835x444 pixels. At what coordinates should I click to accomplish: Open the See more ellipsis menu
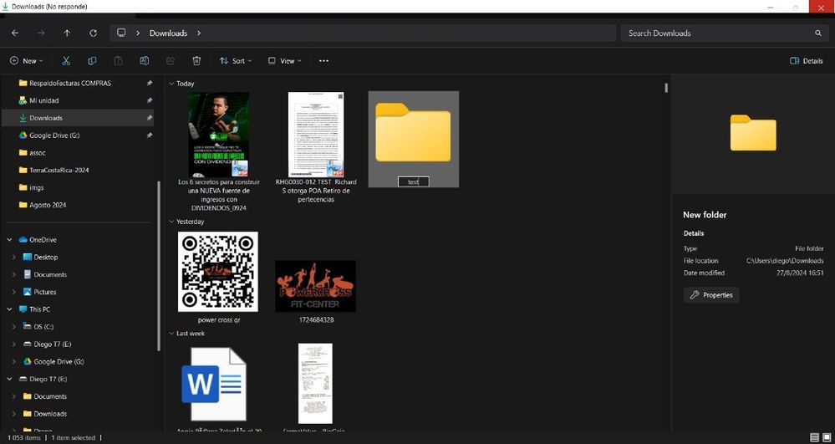coord(323,61)
